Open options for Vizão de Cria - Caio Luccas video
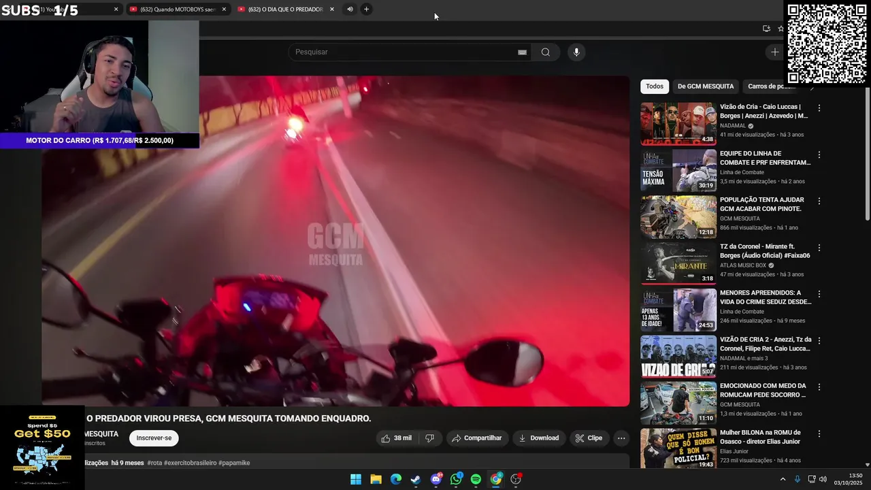The height and width of the screenshot is (490, 871). (x=819, y=108)
